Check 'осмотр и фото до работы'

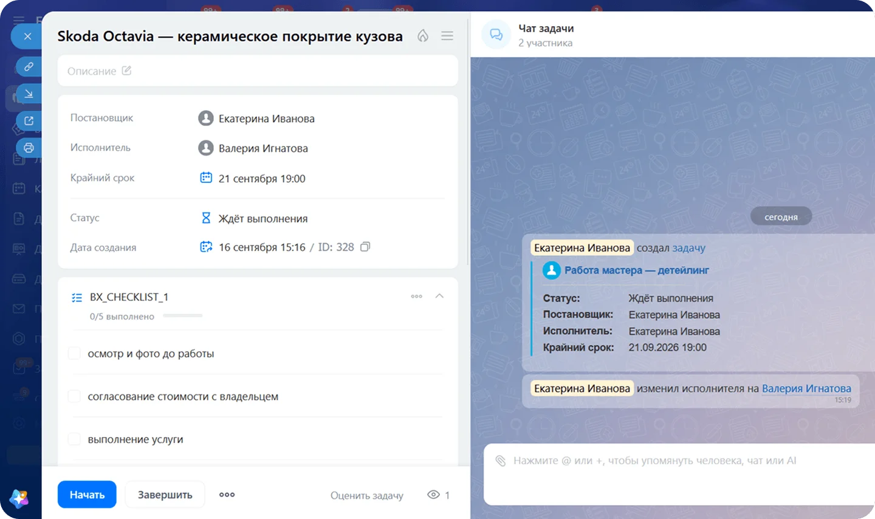(74, 353)
